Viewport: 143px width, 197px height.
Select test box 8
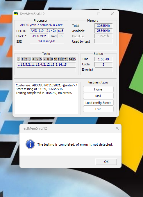click(48, 59)
